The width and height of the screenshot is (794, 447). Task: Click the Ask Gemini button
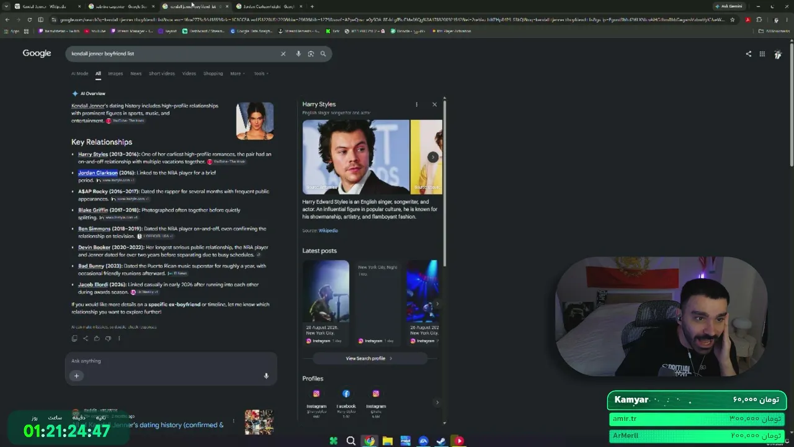point(729,6)
